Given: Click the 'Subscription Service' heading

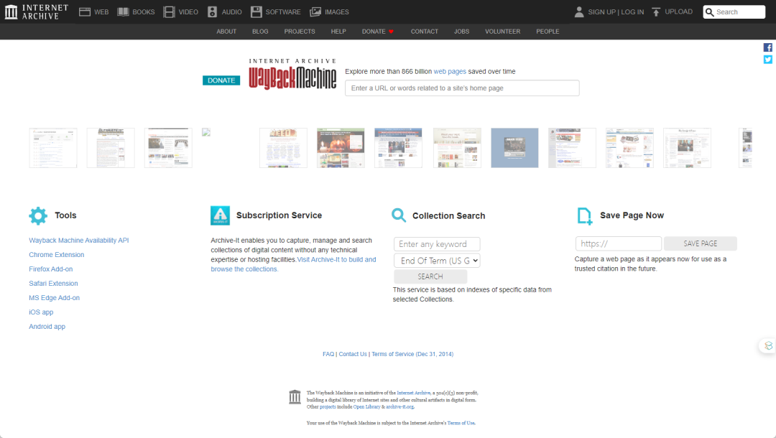Looking at the screenshot, I should (x=279, y=215).
